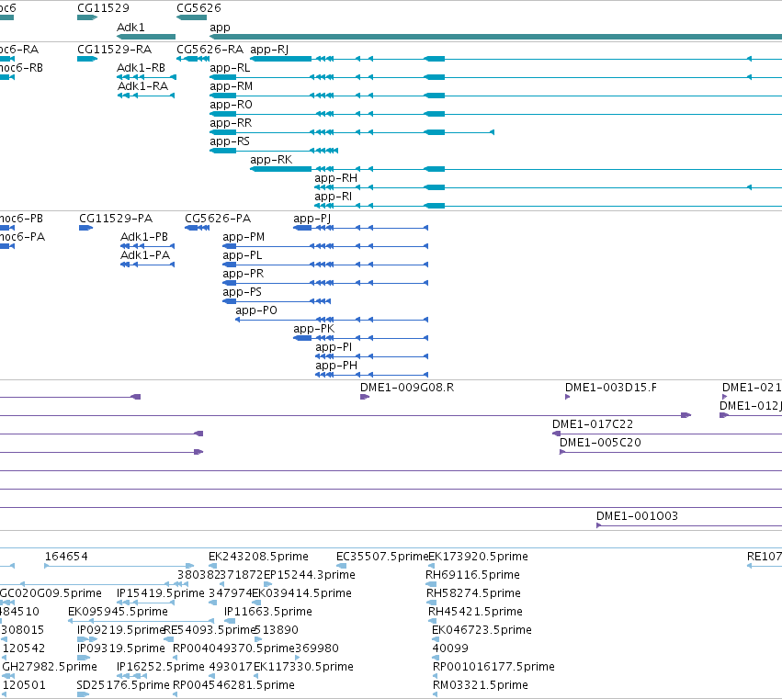
Task: Click EST label EK243208.5prime
Action: (x=258, y=557)
